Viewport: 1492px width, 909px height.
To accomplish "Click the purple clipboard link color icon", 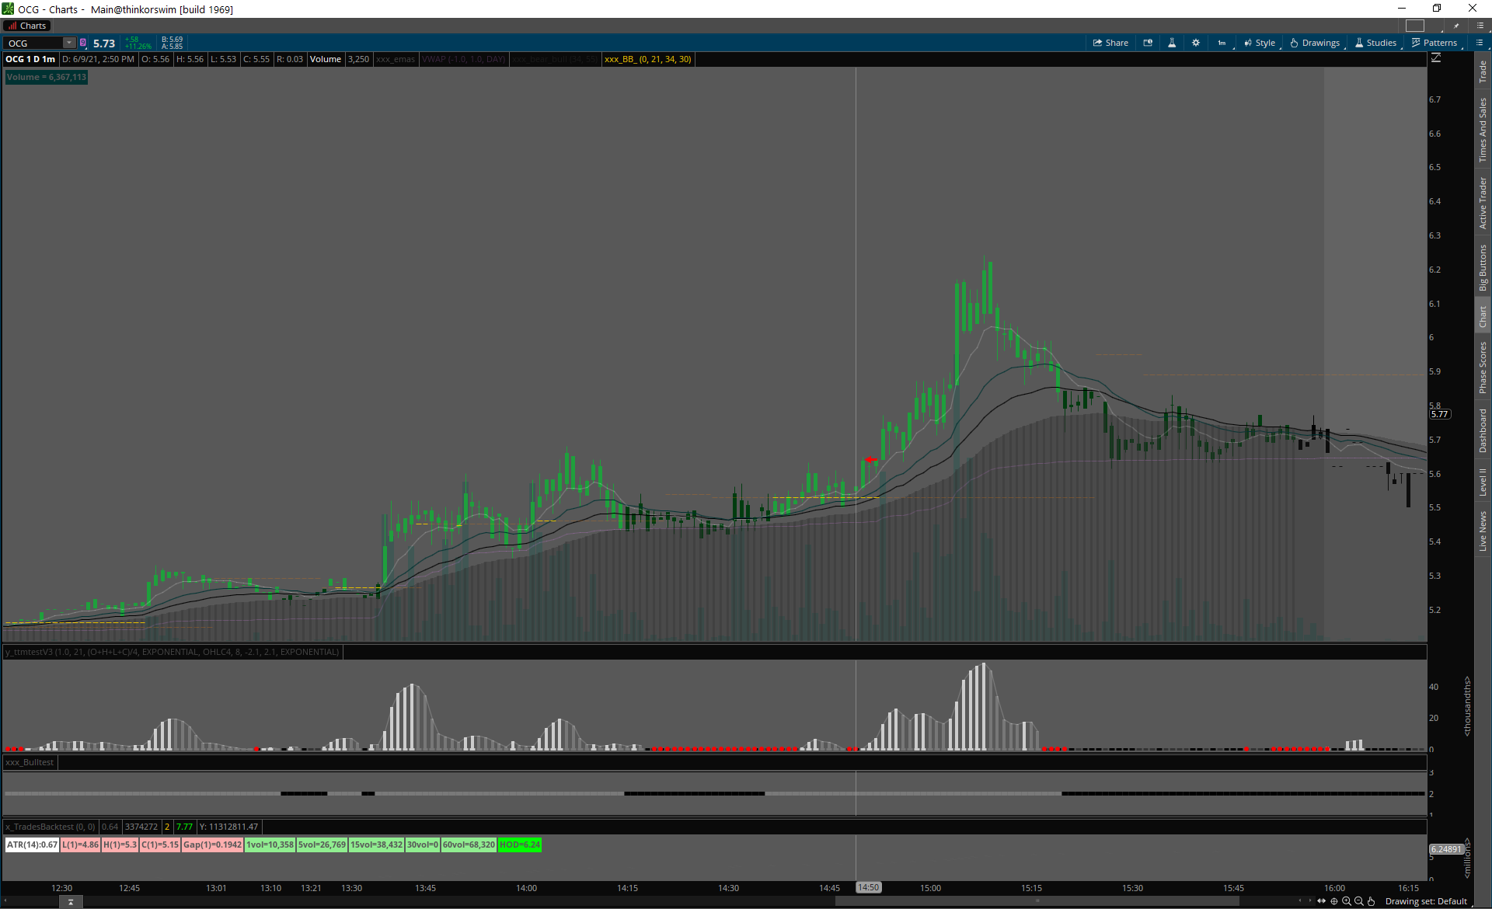I will click(83, 43).
